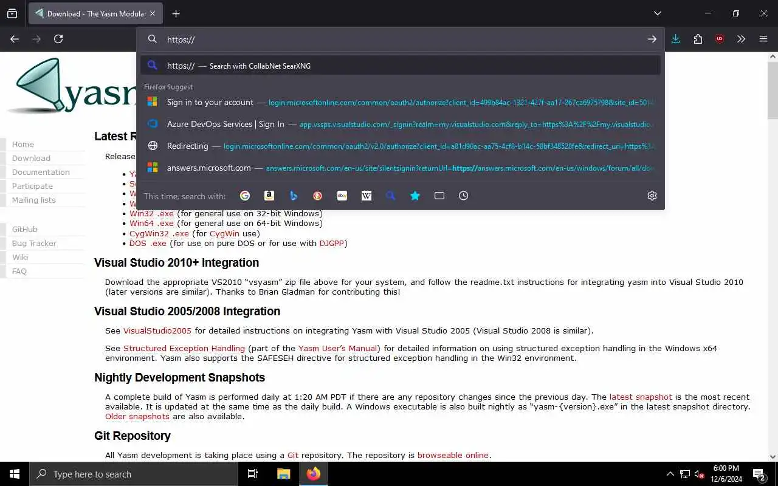Screen dimensions: 778x486
Task: Open the browseable online link
Action: pos(453,455)
